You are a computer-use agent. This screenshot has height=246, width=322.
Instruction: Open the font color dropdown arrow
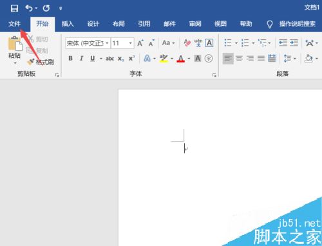pyautogui.click(x=189, y=59)
